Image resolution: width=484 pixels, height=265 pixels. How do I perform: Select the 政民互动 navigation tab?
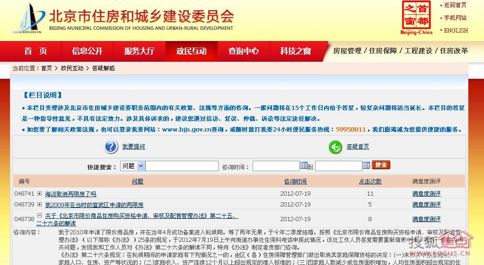[192, 51]
